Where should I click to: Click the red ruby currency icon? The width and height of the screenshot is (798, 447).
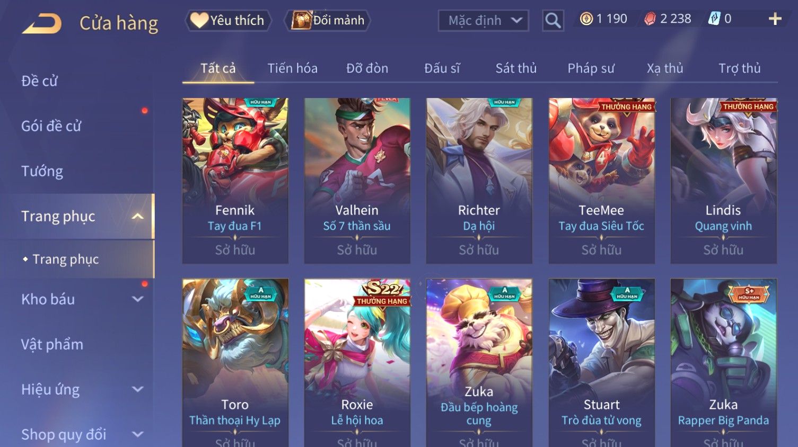tap(650, 19)
